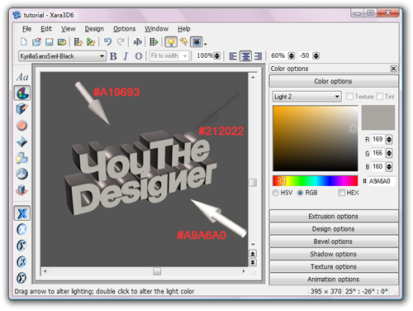Expand the Bevel options panel
413x311 pixels.
click(334, 242)
